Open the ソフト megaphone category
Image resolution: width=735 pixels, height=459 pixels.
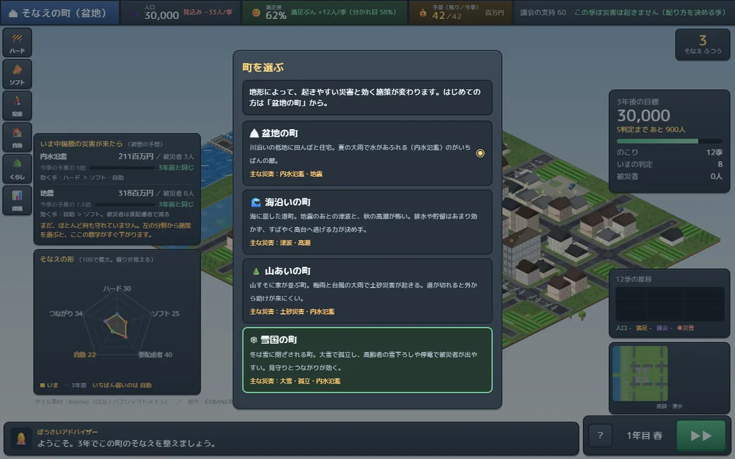(17, 74)
